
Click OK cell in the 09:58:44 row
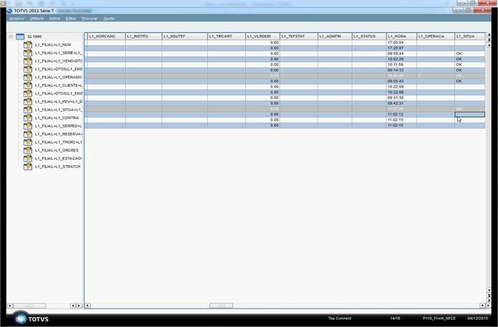pyautogui.click(x=470, y=54)
